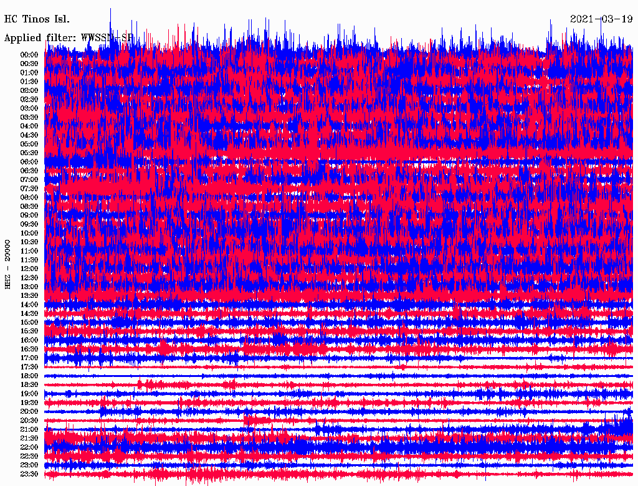Select the 18:00 time label
The image size is (638, 486).
click(29, 376)
